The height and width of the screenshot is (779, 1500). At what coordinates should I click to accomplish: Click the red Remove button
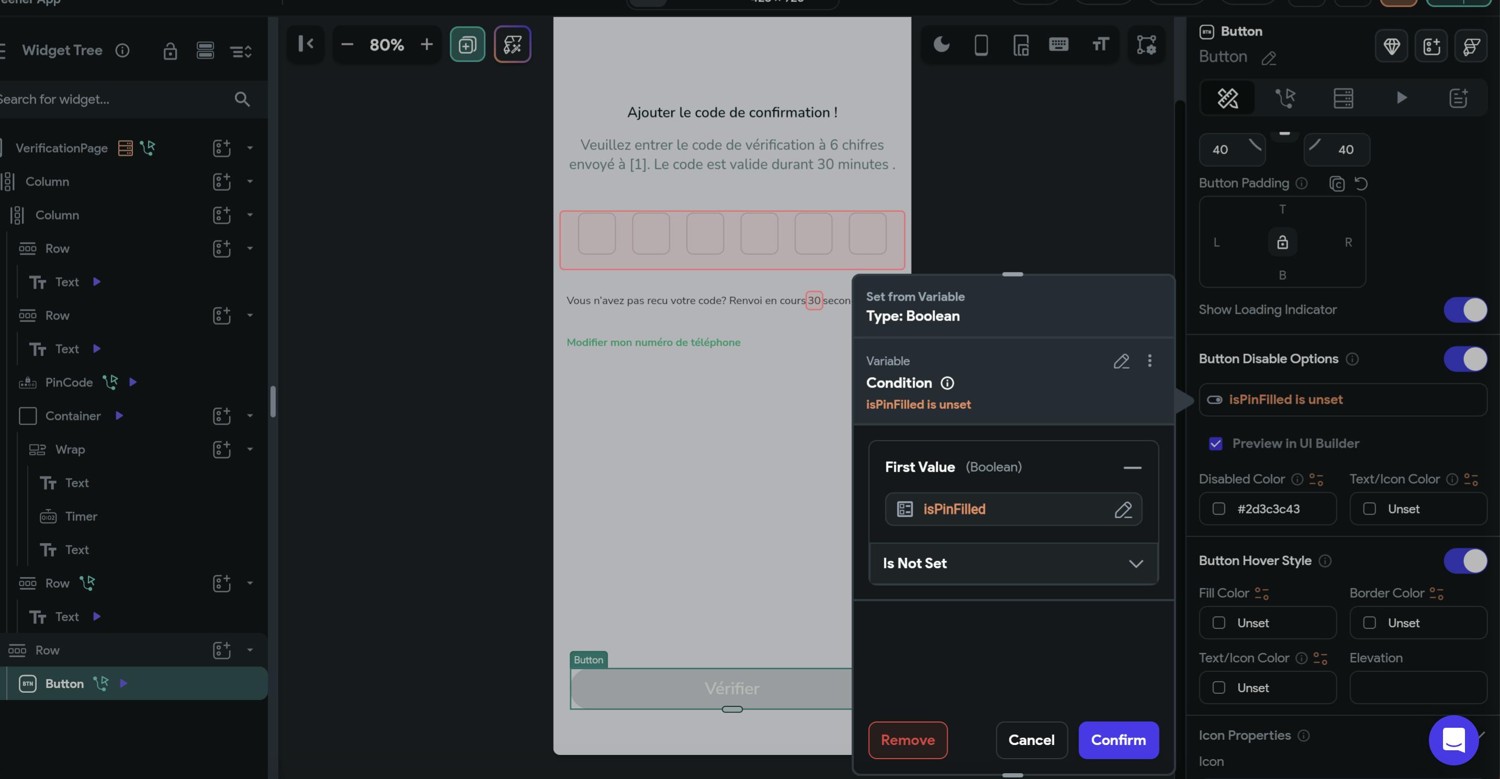907,740
